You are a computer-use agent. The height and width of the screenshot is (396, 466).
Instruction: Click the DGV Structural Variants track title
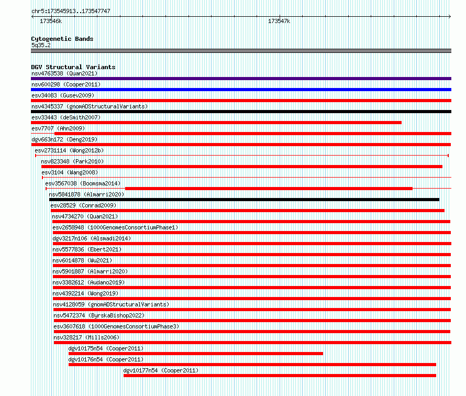click(73, 67)
